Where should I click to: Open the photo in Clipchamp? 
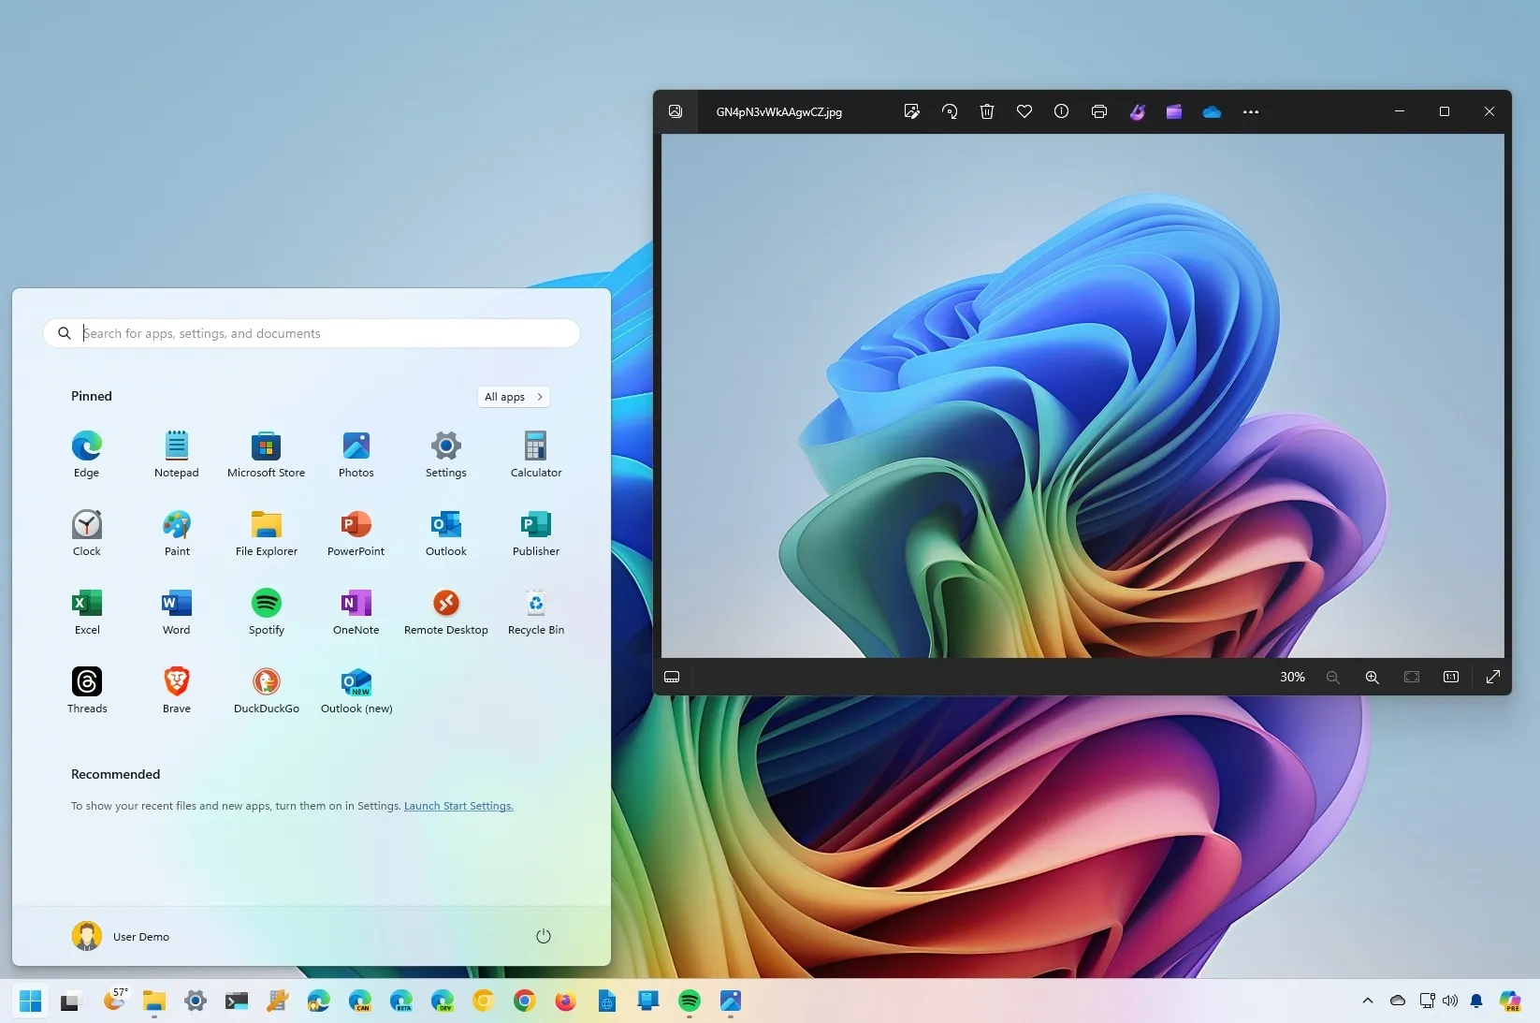click(1174, 111)
